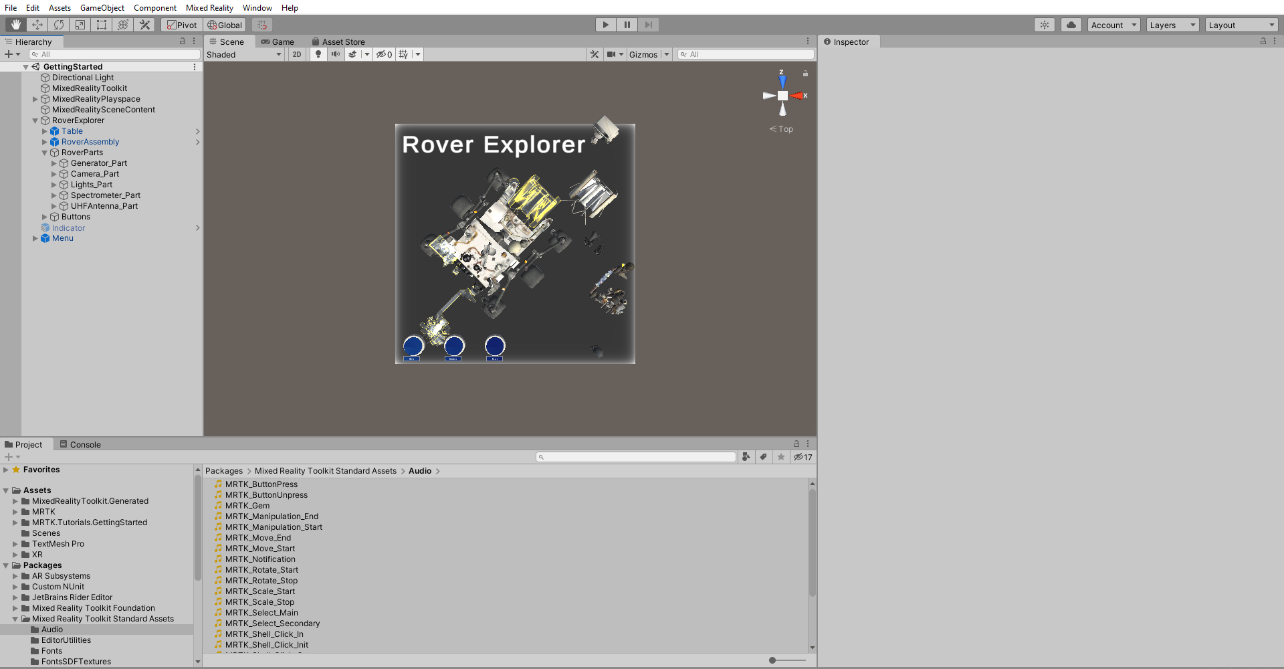
Task: Select the Rotate tool
Action: (59, 25)
